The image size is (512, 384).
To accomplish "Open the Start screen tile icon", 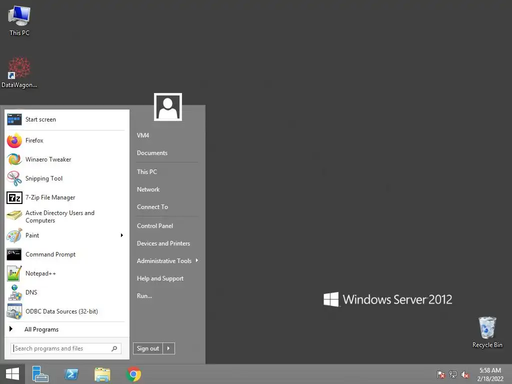I will tap(14, 119).
